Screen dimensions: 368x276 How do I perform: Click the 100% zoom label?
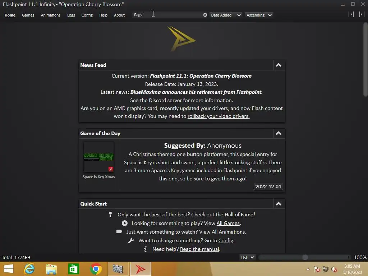click(x=360, y=257)
